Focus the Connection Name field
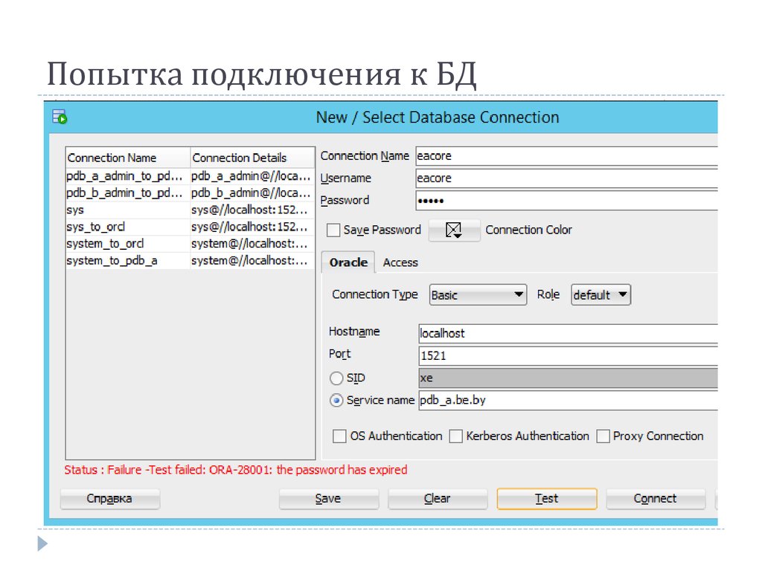 [x=566, y=156]
